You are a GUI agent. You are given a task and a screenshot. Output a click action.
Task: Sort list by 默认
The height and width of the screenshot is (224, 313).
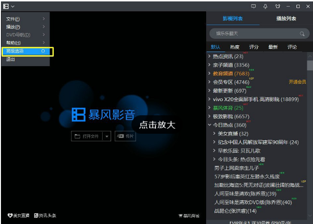coord(216,47)
